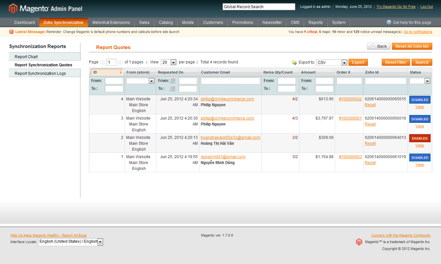
Task: Toggle ID column sort arrow
Action: pos(121,72)
